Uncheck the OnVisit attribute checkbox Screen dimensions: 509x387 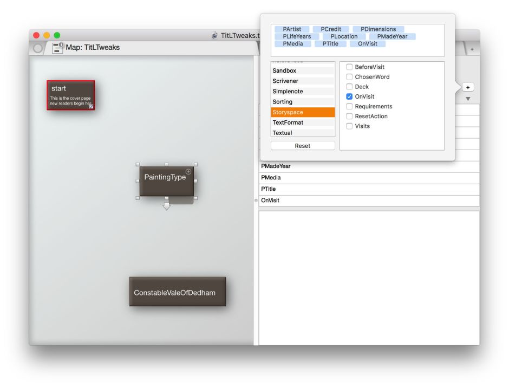[349, 96]
